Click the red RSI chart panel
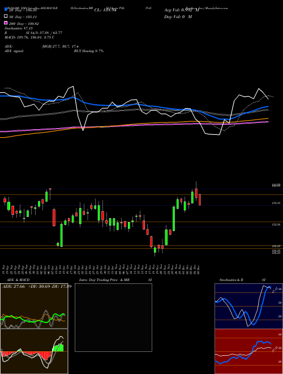Viewport: 283px width, 374px height. (x=248, y=351)
